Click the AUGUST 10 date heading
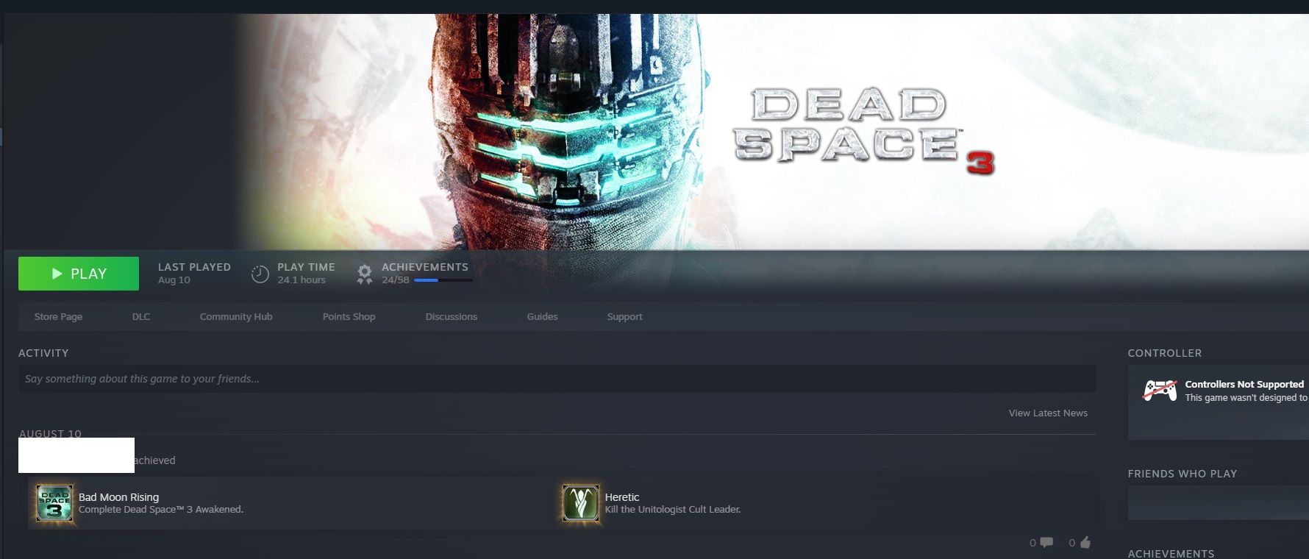The height and width of the screenshot is (559, 1309). (x=50, y=433)
